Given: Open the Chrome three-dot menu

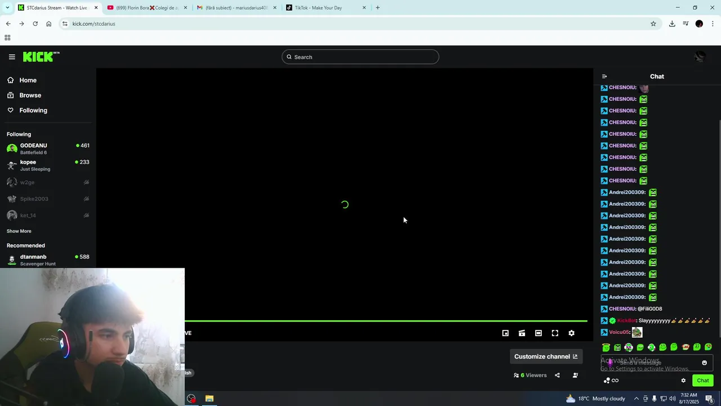Looking at the screenshot, I should coord(713,24).
